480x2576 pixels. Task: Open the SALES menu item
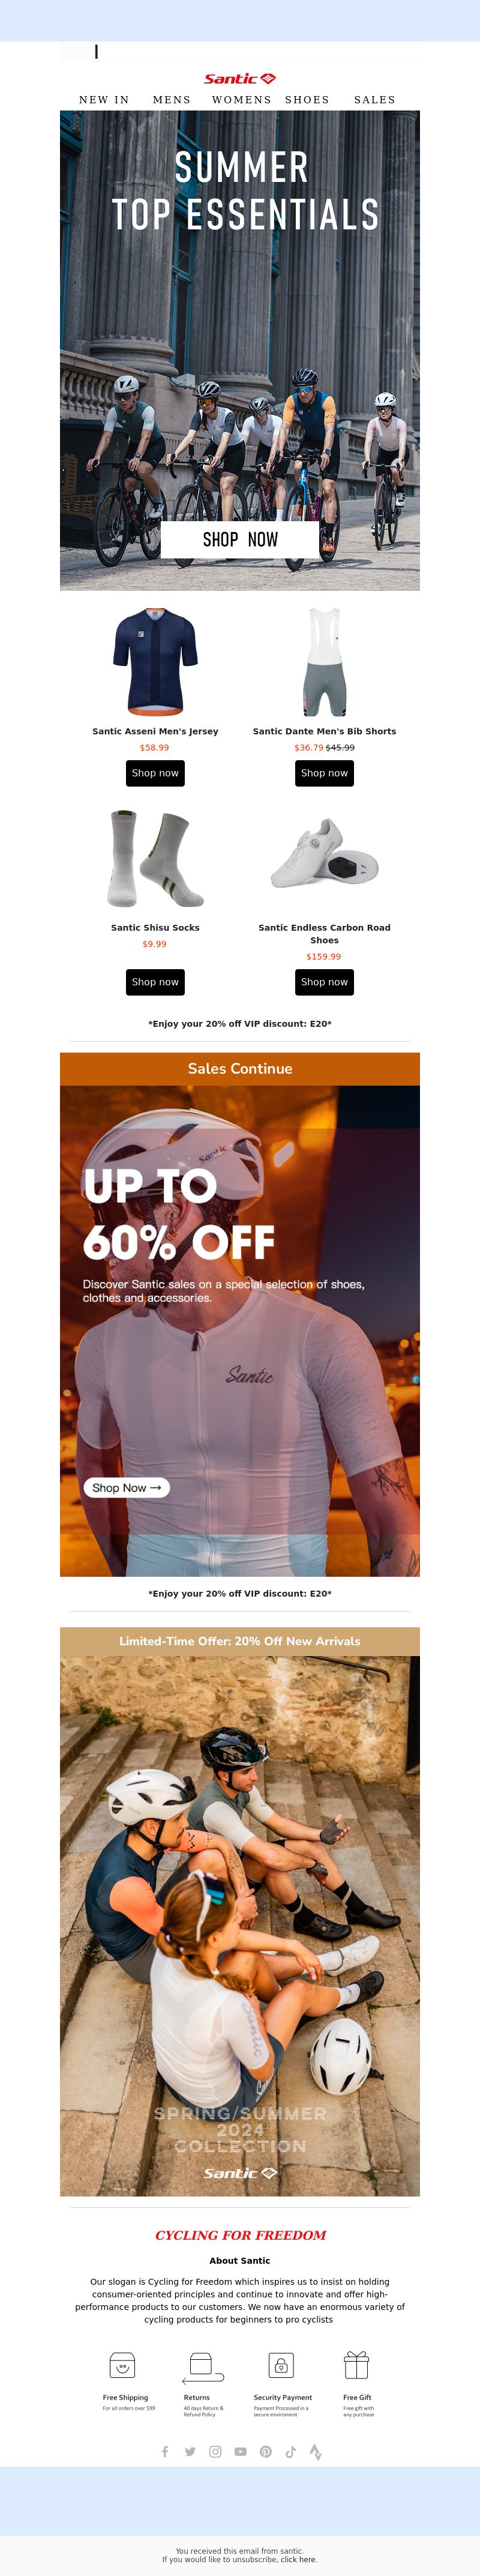tap(375, 100)
